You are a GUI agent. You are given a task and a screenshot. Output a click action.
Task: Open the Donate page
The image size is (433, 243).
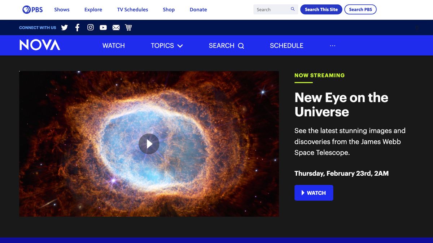click(x=198, y=9)
